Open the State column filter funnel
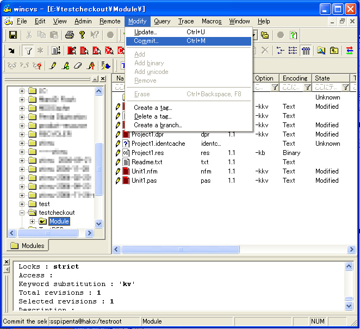This screenshot has width=360, height=329. click(345, 87)
